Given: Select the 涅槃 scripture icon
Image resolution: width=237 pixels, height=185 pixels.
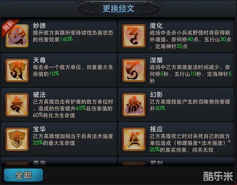Looking at the screenshot, I should pos(134,70).
